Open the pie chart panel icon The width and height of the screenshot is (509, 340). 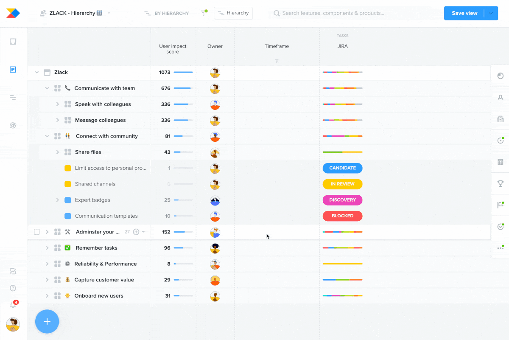[x=501, y=76]
